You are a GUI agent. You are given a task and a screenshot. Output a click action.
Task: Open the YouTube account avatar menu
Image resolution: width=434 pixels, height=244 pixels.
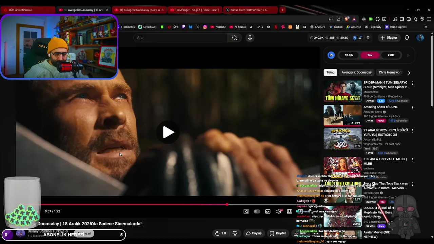pos(420,38)
